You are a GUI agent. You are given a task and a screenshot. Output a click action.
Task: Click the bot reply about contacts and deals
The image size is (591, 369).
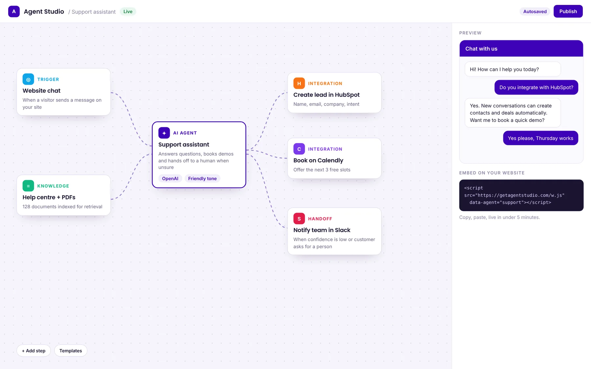click(513, 113)
